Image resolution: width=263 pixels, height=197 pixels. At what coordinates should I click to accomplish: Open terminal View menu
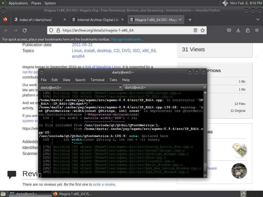(67, 80)
